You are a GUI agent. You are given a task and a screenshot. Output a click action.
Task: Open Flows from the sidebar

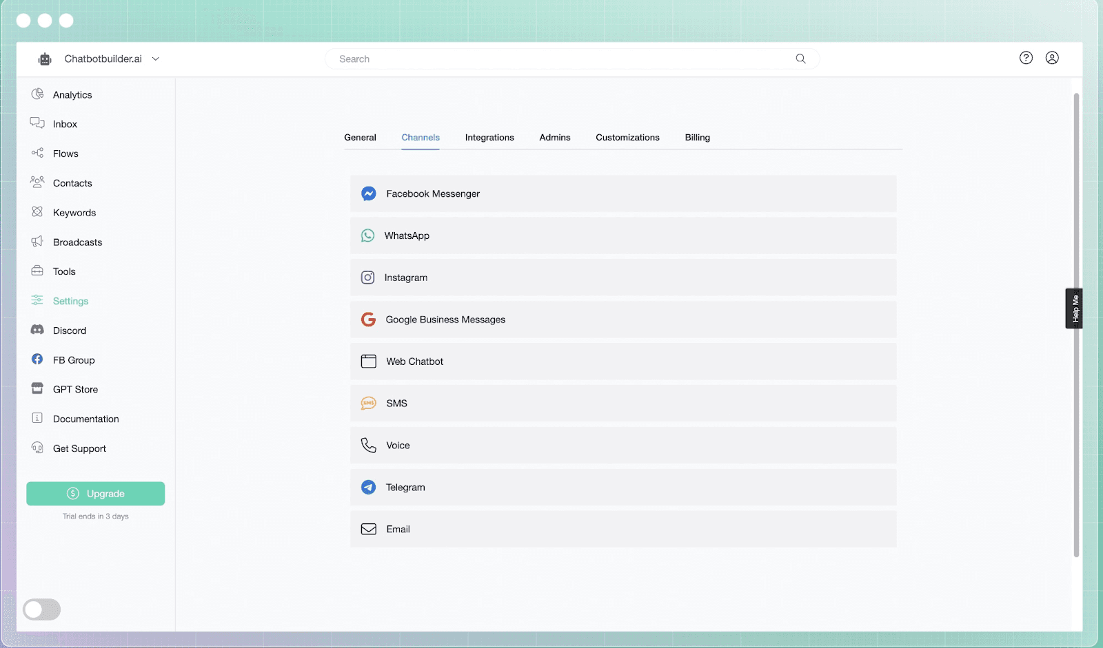(65, 154)
